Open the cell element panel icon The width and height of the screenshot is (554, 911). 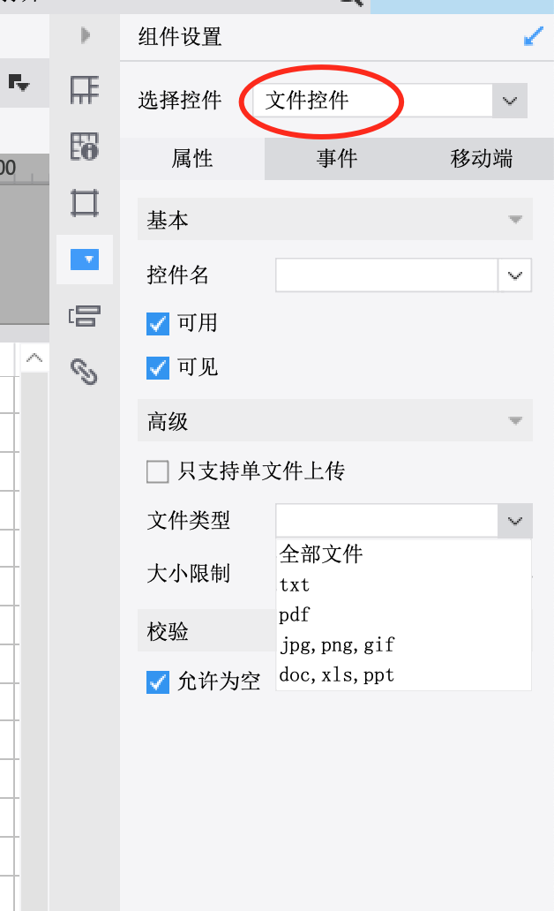85,90
